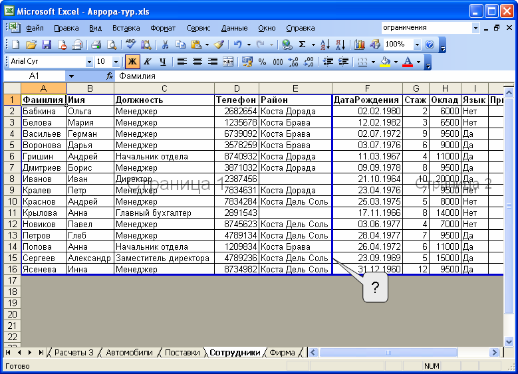This screenshot has height=374, width=518.
Task: Click the Print icon in the toolbar
Action: click(x=96, y=45)
